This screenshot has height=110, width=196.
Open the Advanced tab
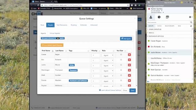[94, 25]
